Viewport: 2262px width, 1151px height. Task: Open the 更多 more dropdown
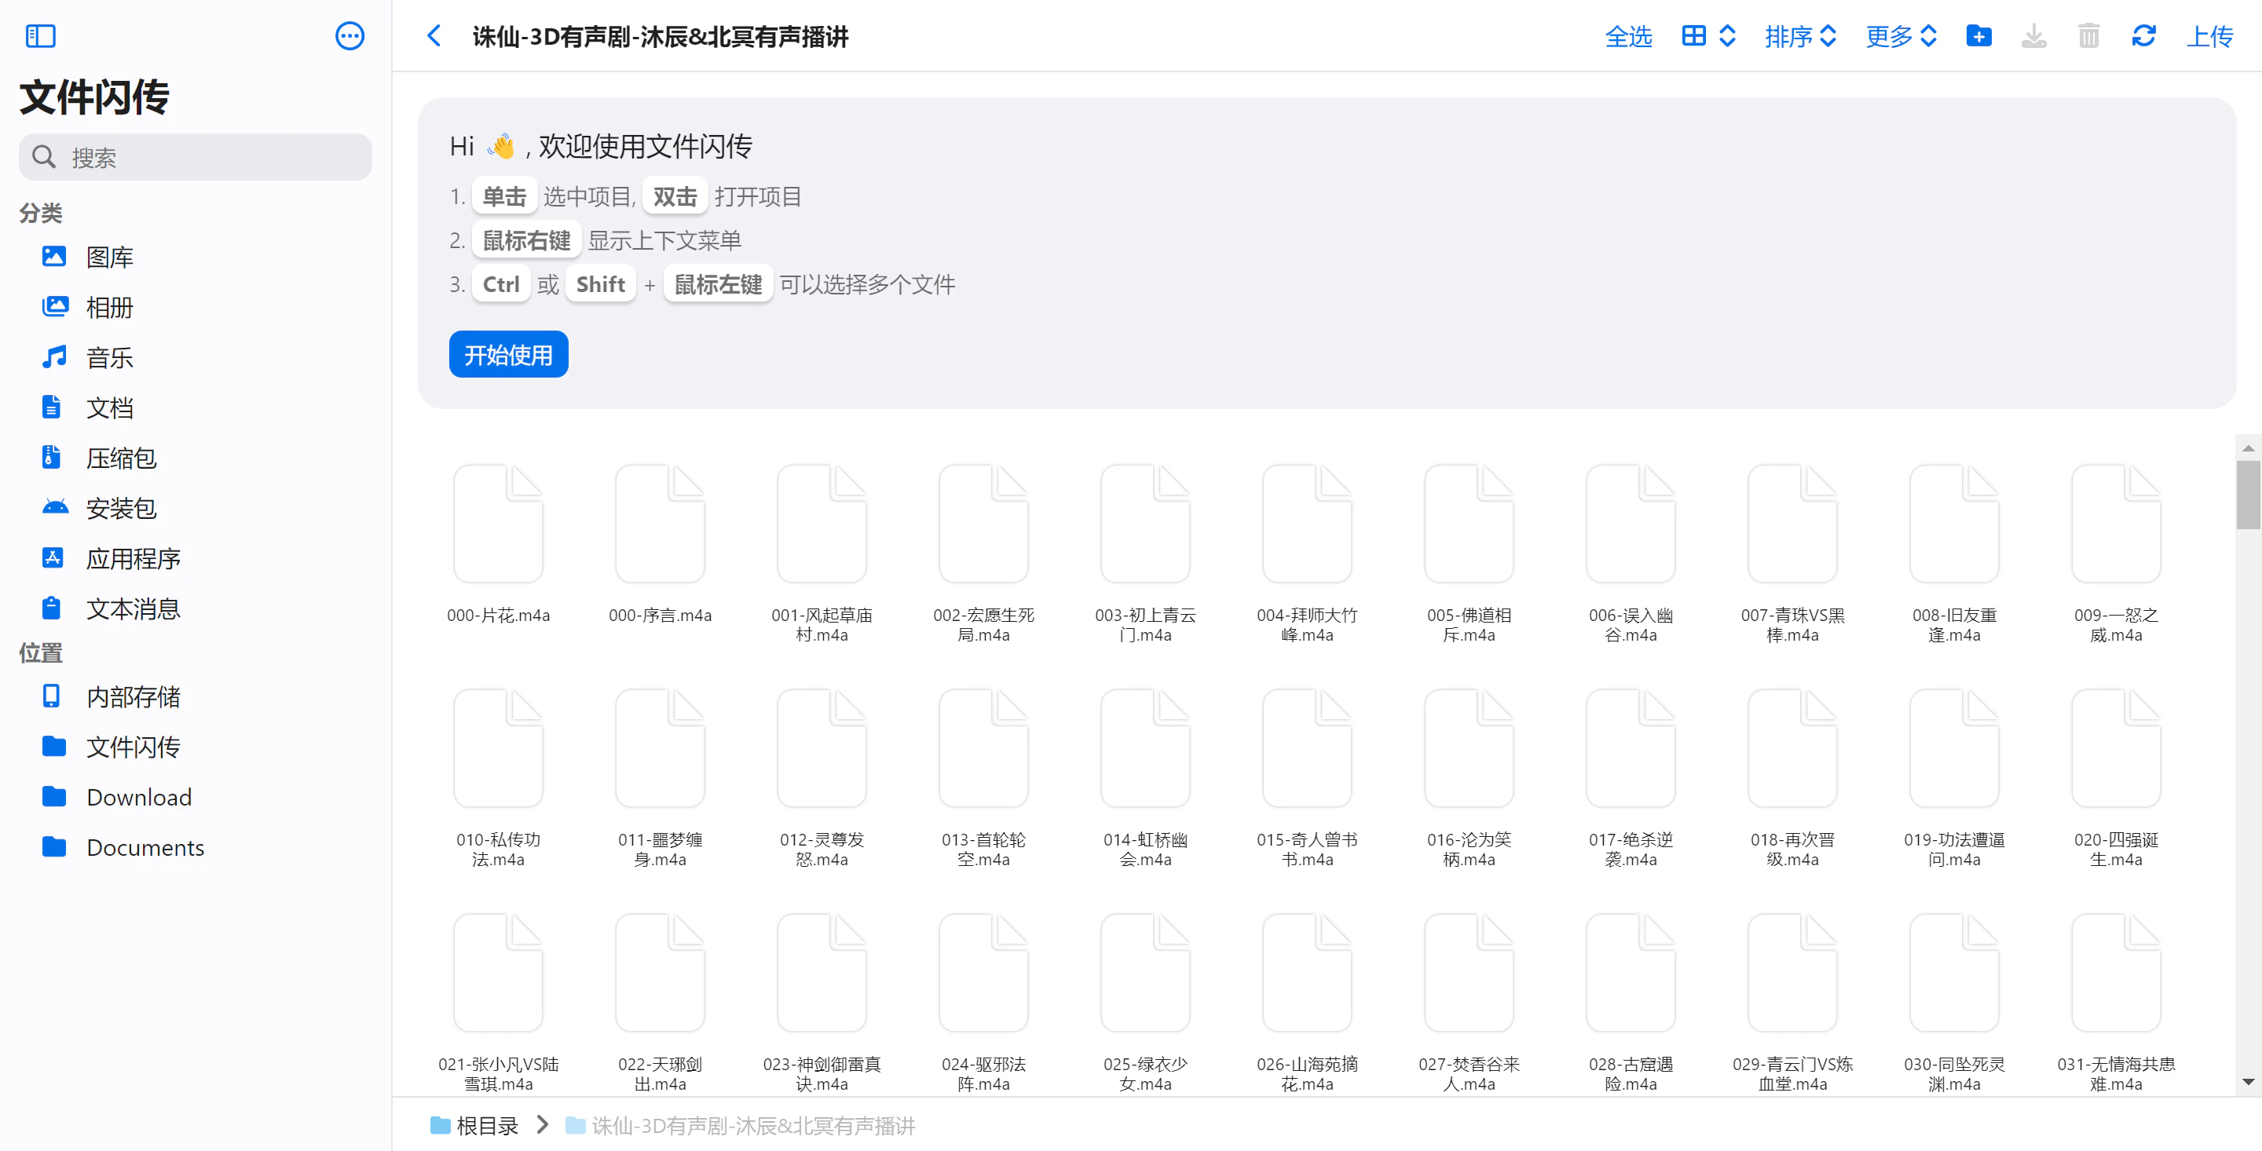point(1901,36)
